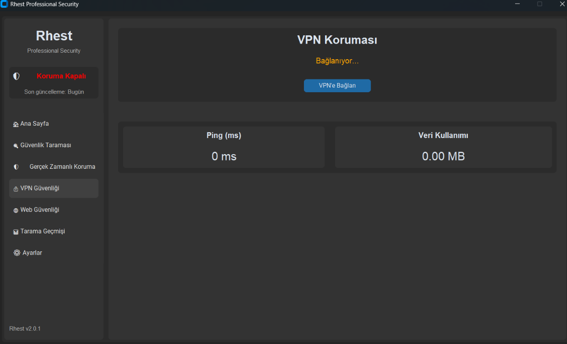Click the house icon beside Ana Sayfa

coord(16,124)
